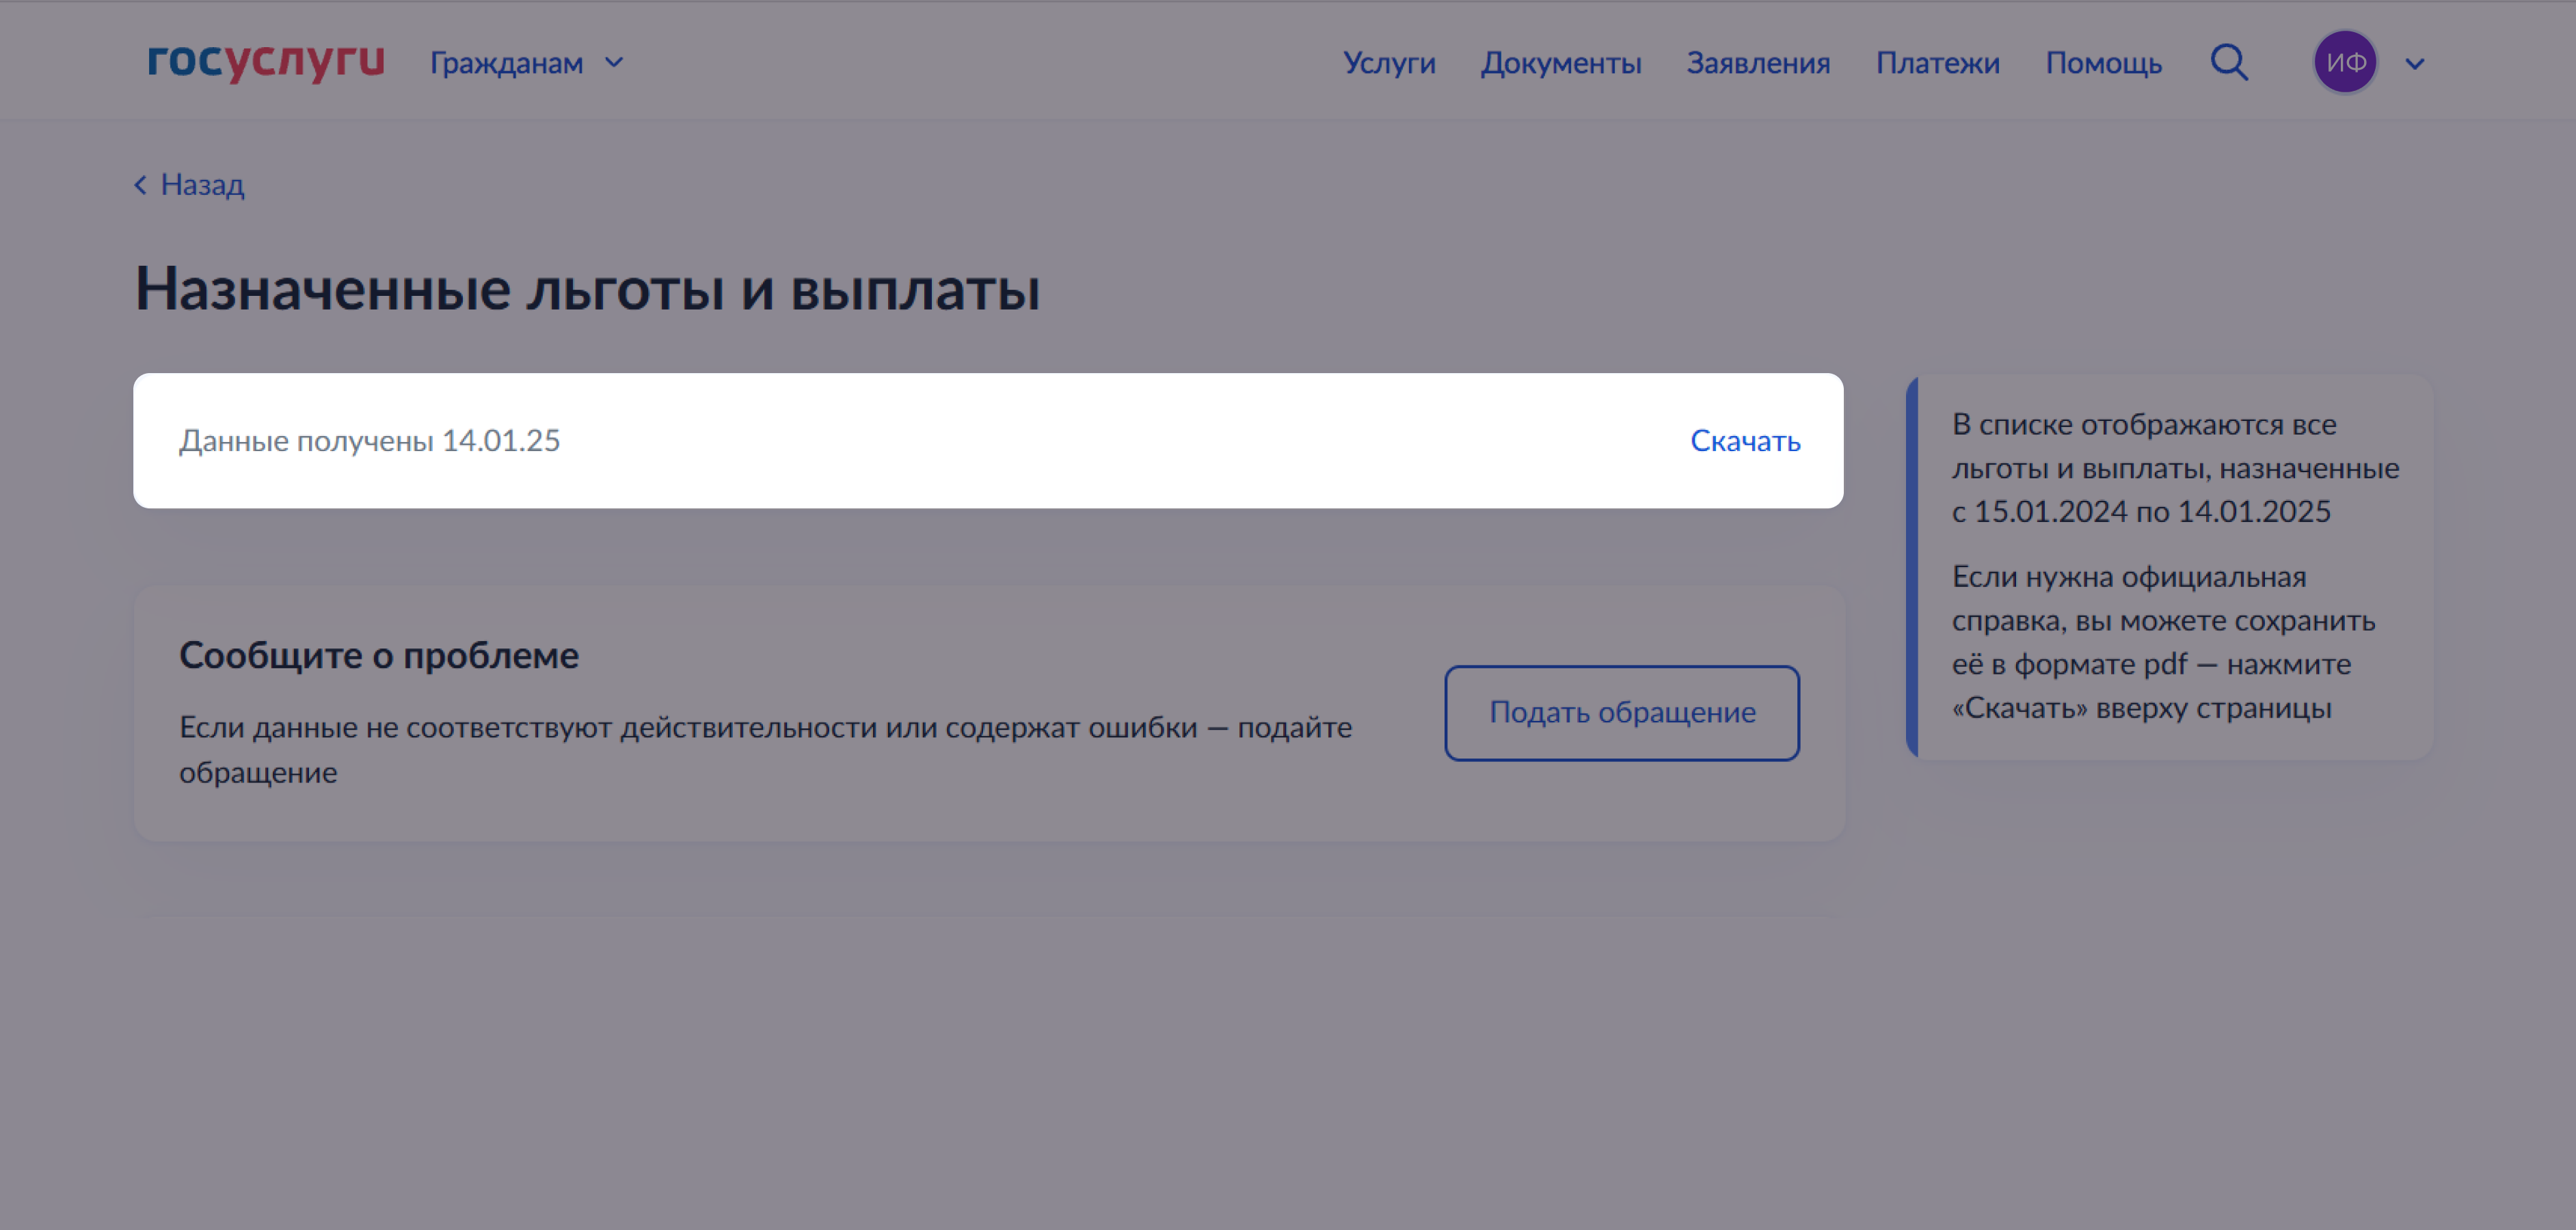Viewport: 2576px width, 1230px height.
Task: Open Платежи in the top navigation
Action: (x=1937, y=63)
